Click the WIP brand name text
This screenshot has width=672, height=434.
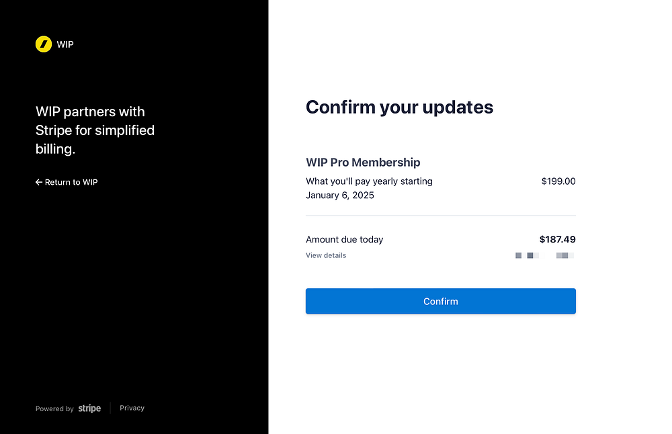click(x=65, y=44)
